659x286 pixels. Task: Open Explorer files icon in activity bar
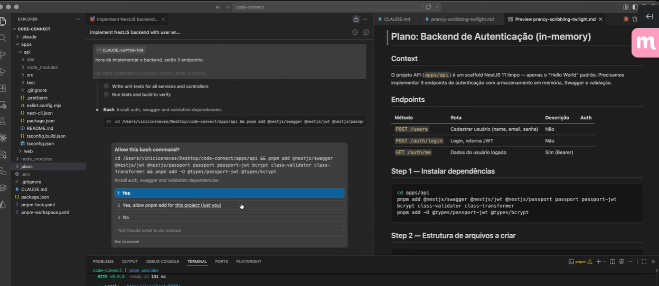pos(3,21)
